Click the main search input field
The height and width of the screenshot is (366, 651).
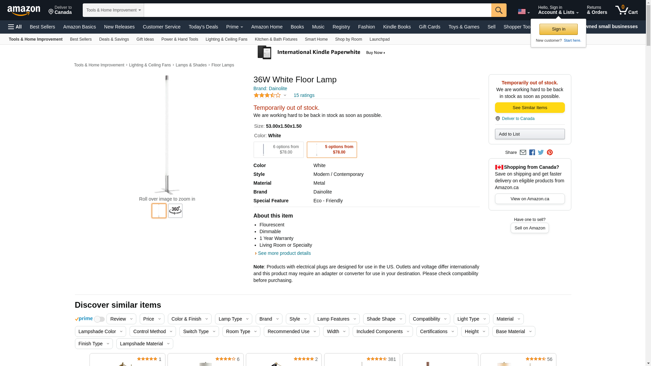(317, 10)
